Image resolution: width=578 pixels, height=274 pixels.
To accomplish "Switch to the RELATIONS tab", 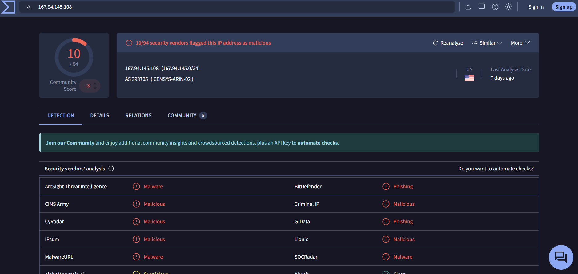I will coord(138,115).
